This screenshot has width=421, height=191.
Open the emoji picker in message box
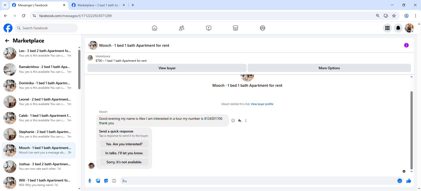pyautogui.click(x=400, y=181)
